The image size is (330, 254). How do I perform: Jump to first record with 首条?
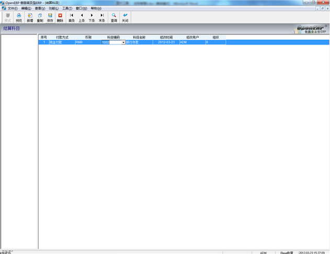(72, 17)
